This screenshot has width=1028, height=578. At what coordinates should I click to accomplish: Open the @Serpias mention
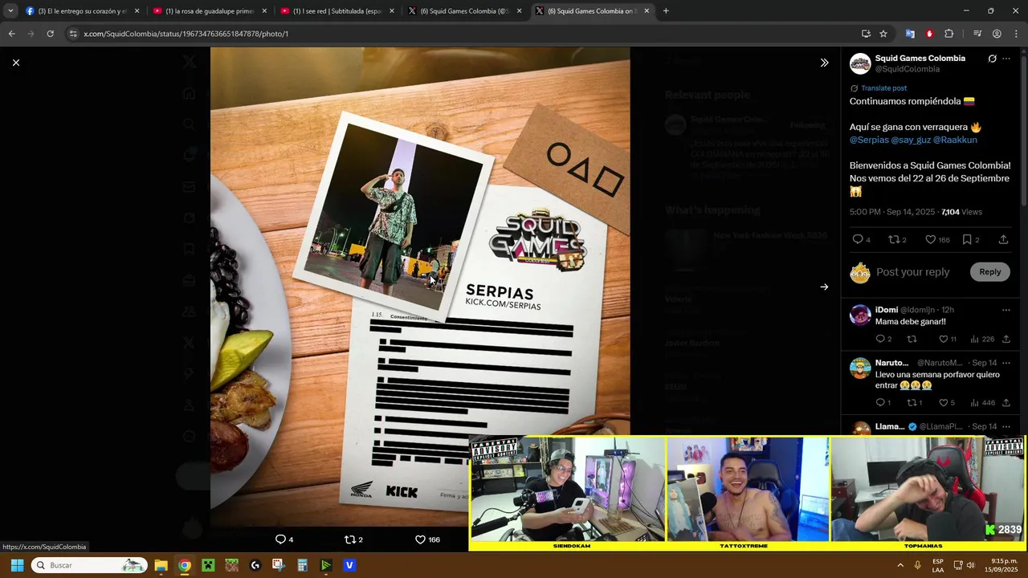(869, 140)
